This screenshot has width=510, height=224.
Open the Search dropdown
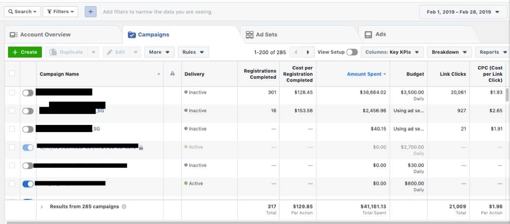pyautogui.click(x=22, y=11)
